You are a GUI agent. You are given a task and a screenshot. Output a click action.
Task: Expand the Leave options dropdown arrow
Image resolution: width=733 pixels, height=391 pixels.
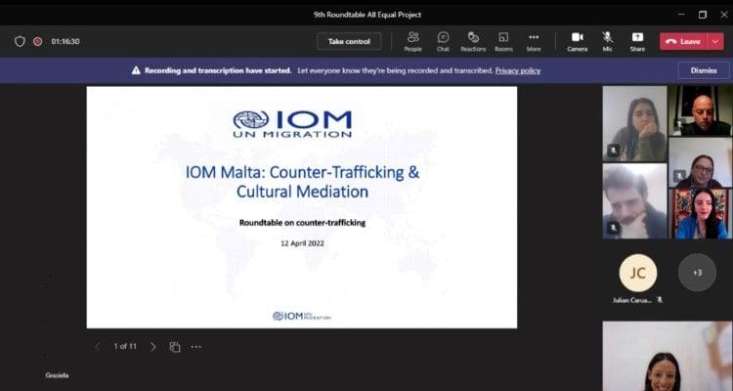pos(715,41)
